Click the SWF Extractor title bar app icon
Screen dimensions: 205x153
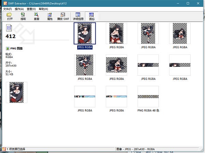[x=5, y=3]
